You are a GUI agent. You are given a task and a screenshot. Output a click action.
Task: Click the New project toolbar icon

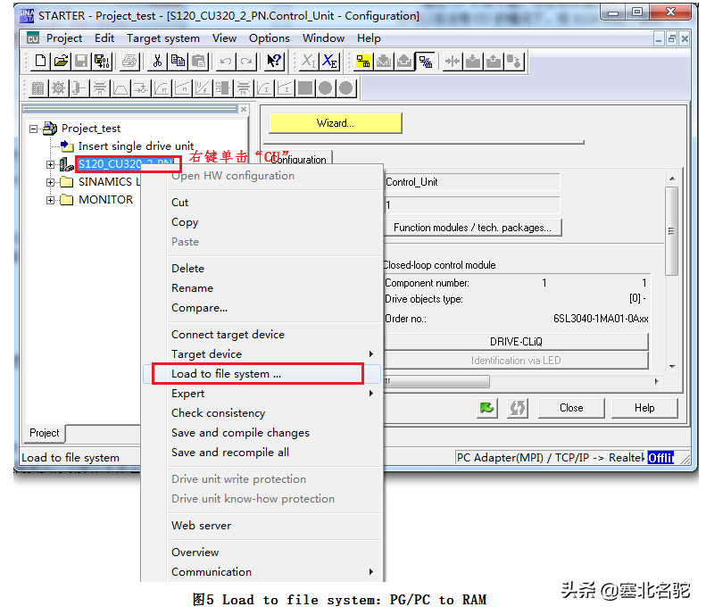click(x=40, y=62)
